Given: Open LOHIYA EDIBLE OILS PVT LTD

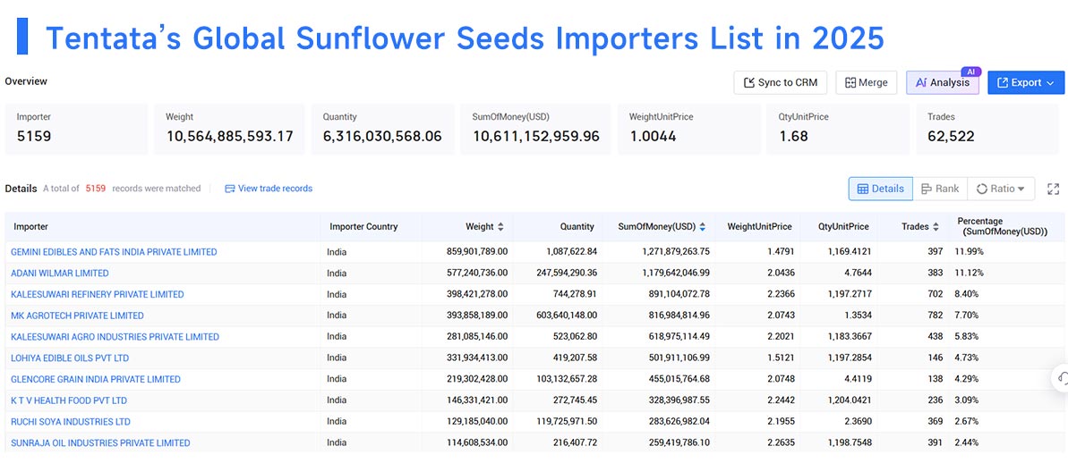Looking at the screenshot, I should click(x=70, y=358).
